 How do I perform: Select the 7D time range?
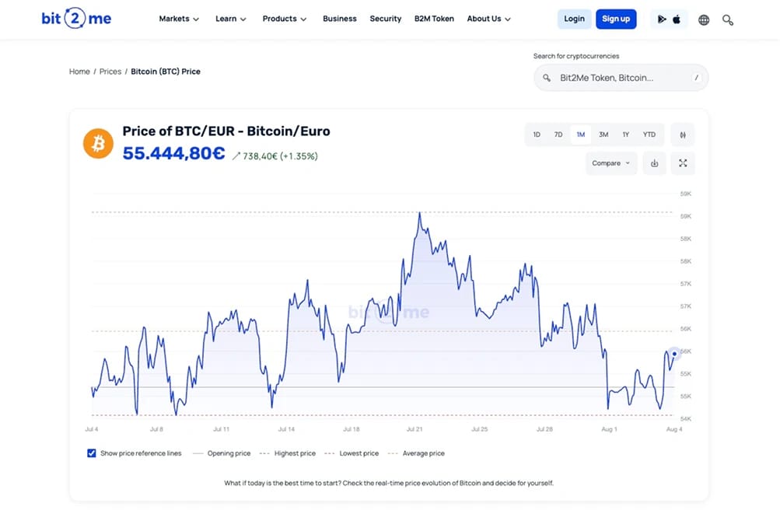558,135
